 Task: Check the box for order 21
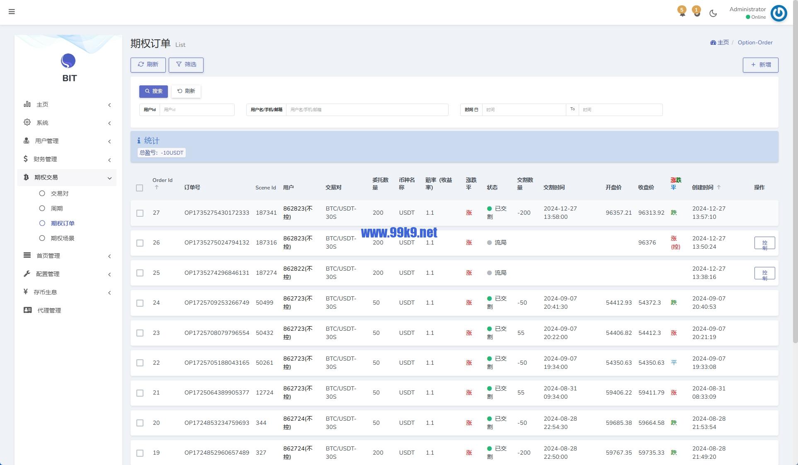pos(140,393)
